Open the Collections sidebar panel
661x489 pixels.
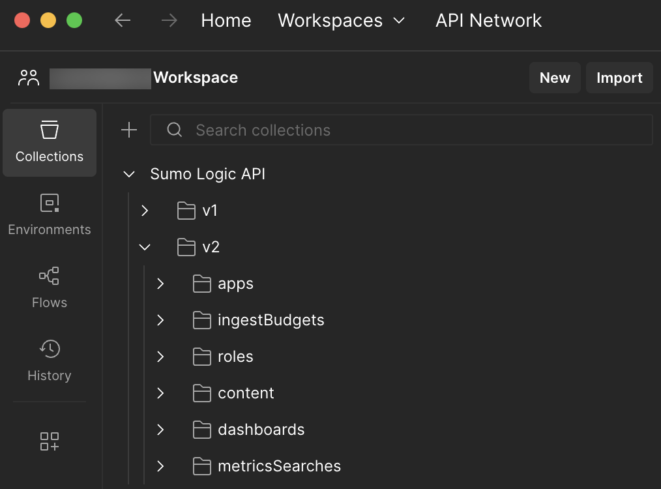click(49, 143)
